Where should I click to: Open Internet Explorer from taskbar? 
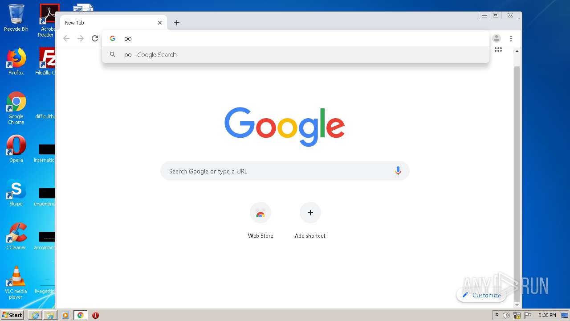pos(35,315)
